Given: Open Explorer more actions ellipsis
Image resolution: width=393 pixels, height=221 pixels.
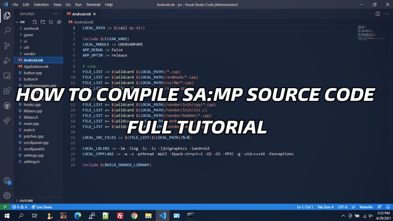Looking at the screenshot, I should 55,14.
